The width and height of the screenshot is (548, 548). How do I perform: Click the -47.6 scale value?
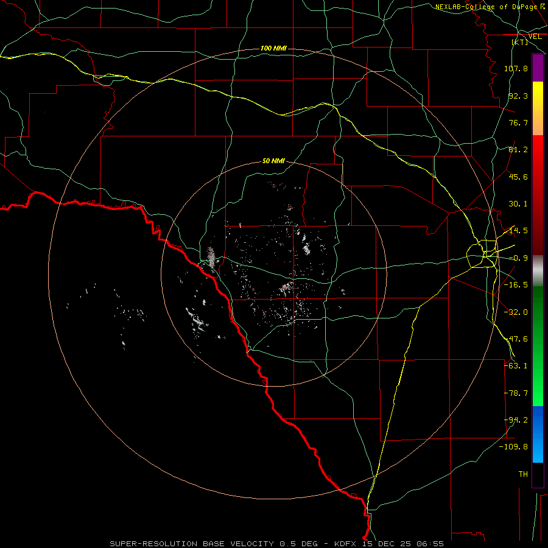[516, 339]
